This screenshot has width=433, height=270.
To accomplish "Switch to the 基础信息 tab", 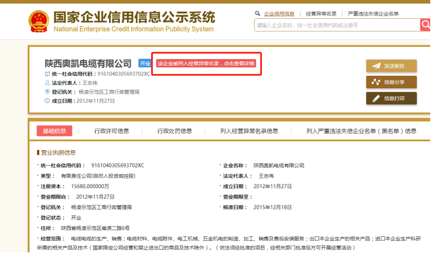I will [x=54, y=131].
